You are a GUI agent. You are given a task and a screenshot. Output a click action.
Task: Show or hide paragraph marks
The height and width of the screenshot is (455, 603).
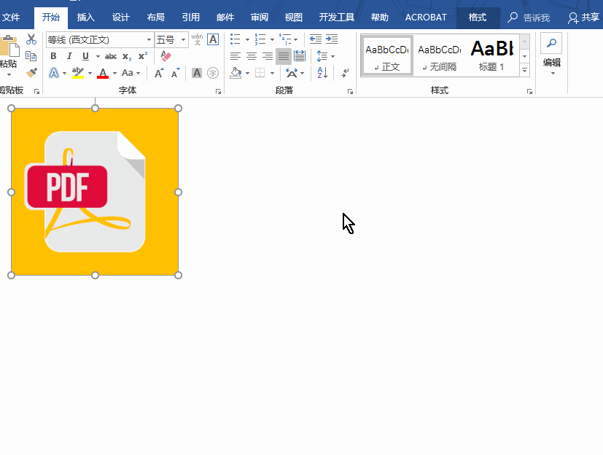346,73
